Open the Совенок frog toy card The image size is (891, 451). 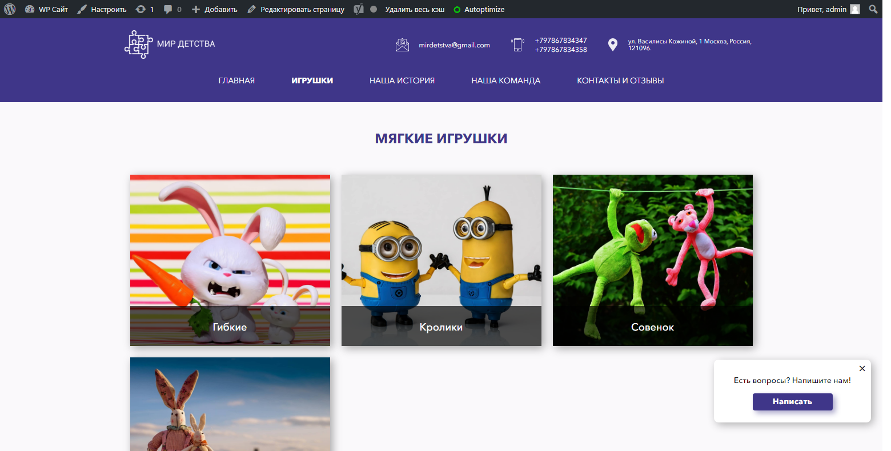click(x=653, y=260)
